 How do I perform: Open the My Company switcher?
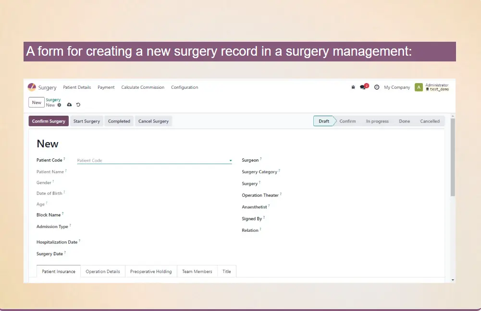point(397,87)
